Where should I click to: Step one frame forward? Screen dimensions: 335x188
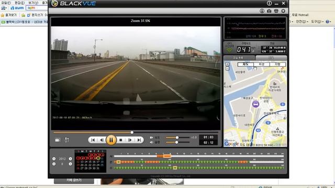pyautogui.click(x=130, y=140)
